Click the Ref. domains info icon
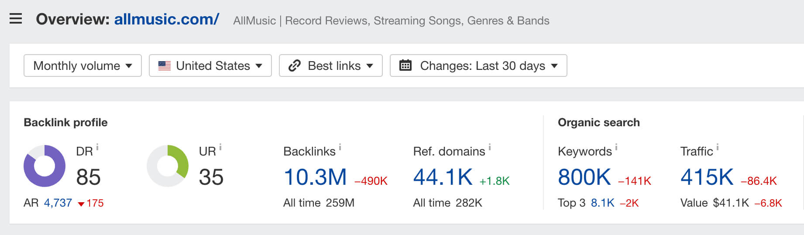This screenshot has height=235, width=804. point(490,148)
